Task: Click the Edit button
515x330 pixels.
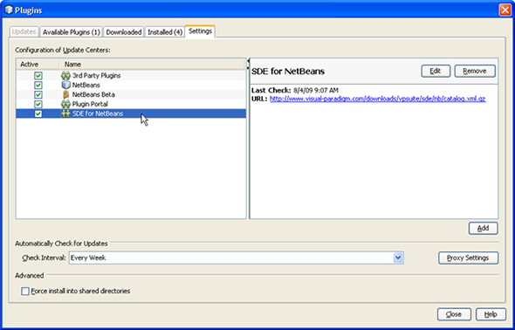Action: [436, 72]
